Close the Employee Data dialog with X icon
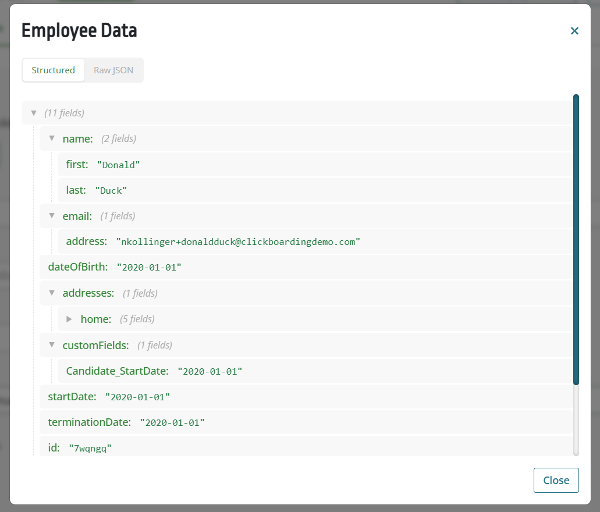Screen dimensions: 600x512 tap(574, 31)
